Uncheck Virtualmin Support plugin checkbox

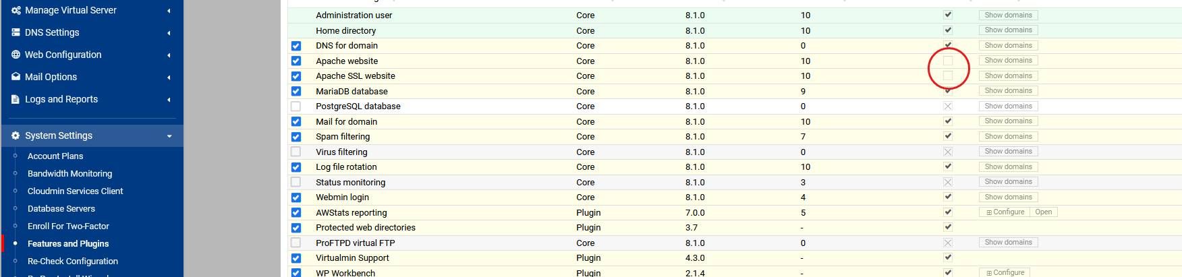[x=296, y=258]
